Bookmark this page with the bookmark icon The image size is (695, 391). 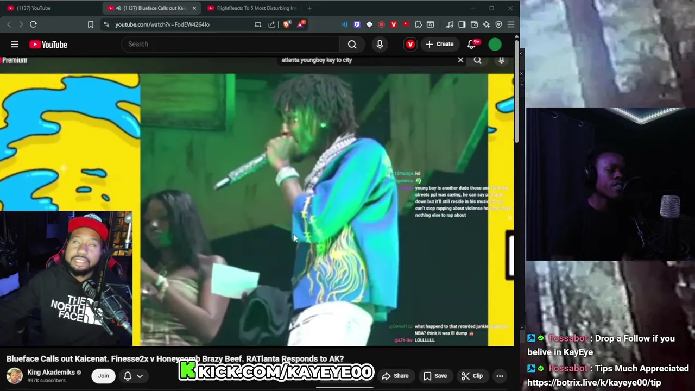[x=91, y=24]
